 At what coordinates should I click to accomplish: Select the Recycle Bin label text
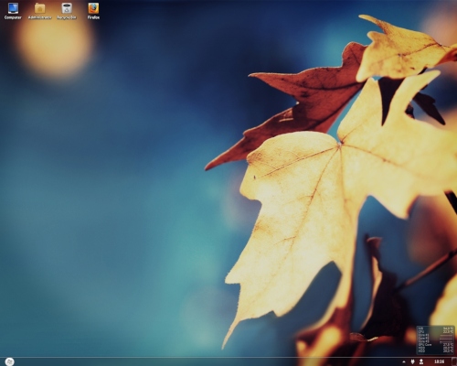[67, 17]
